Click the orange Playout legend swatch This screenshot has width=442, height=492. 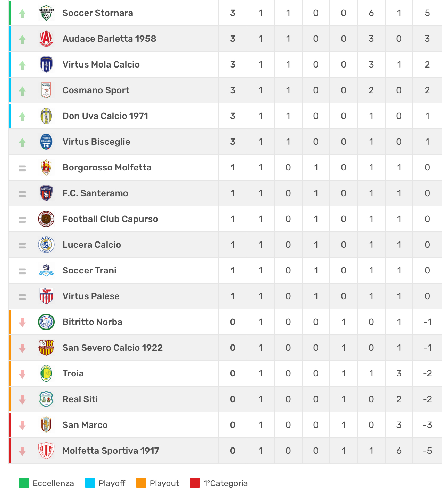[141, 483]
